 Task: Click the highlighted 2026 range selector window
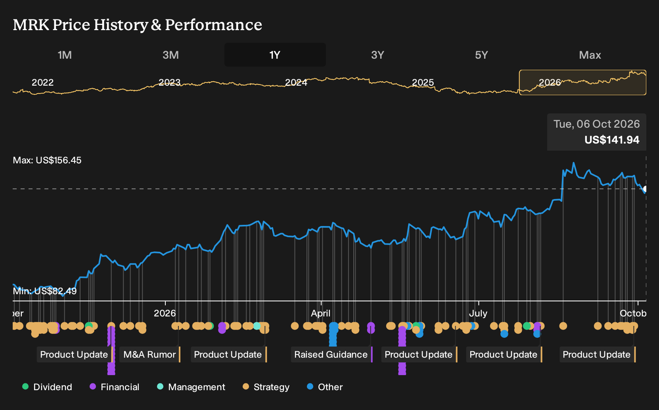tap(582, 82)
